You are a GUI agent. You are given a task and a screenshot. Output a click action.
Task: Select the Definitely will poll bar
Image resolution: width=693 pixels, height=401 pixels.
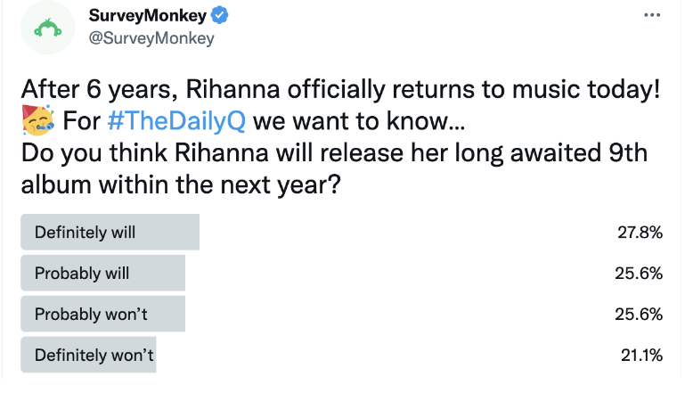[110, 232]
